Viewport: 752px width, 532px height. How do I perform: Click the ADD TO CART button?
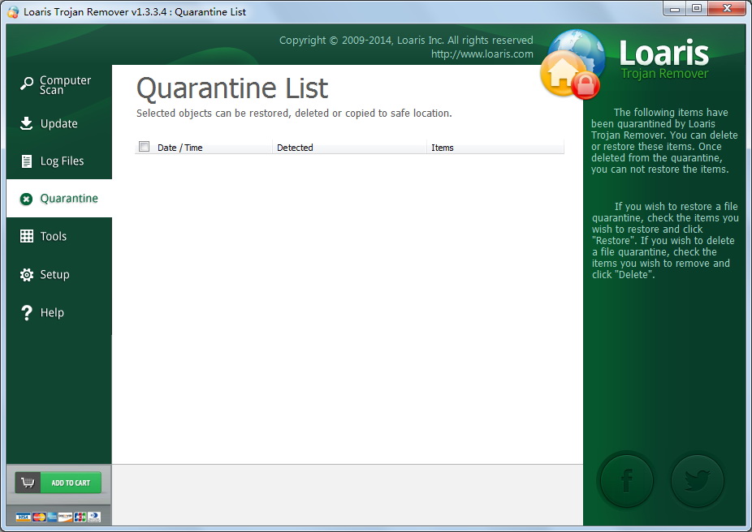tap(58, 483)
